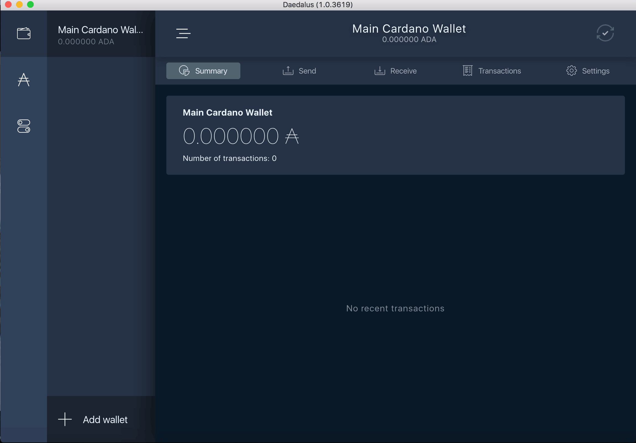Image resolution: width=636 pixels, height=443 pixels.
Task: Click the wallet icon in sidebar
Action: click(24, 32)
